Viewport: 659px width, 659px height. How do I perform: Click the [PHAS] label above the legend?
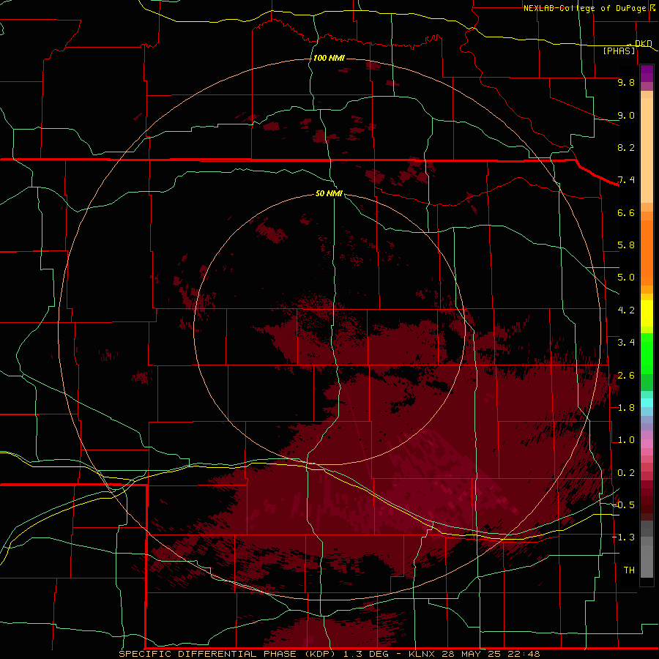pos(619,51)
